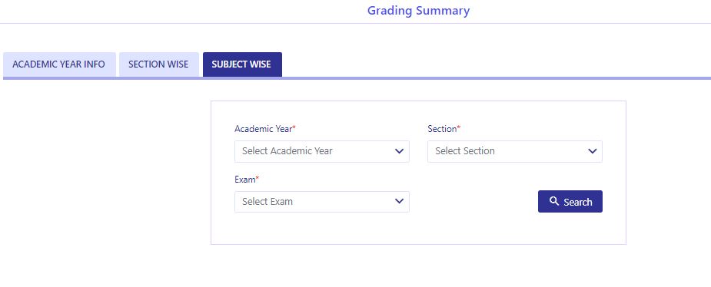Click the Section field label

[x=442, y=129]
